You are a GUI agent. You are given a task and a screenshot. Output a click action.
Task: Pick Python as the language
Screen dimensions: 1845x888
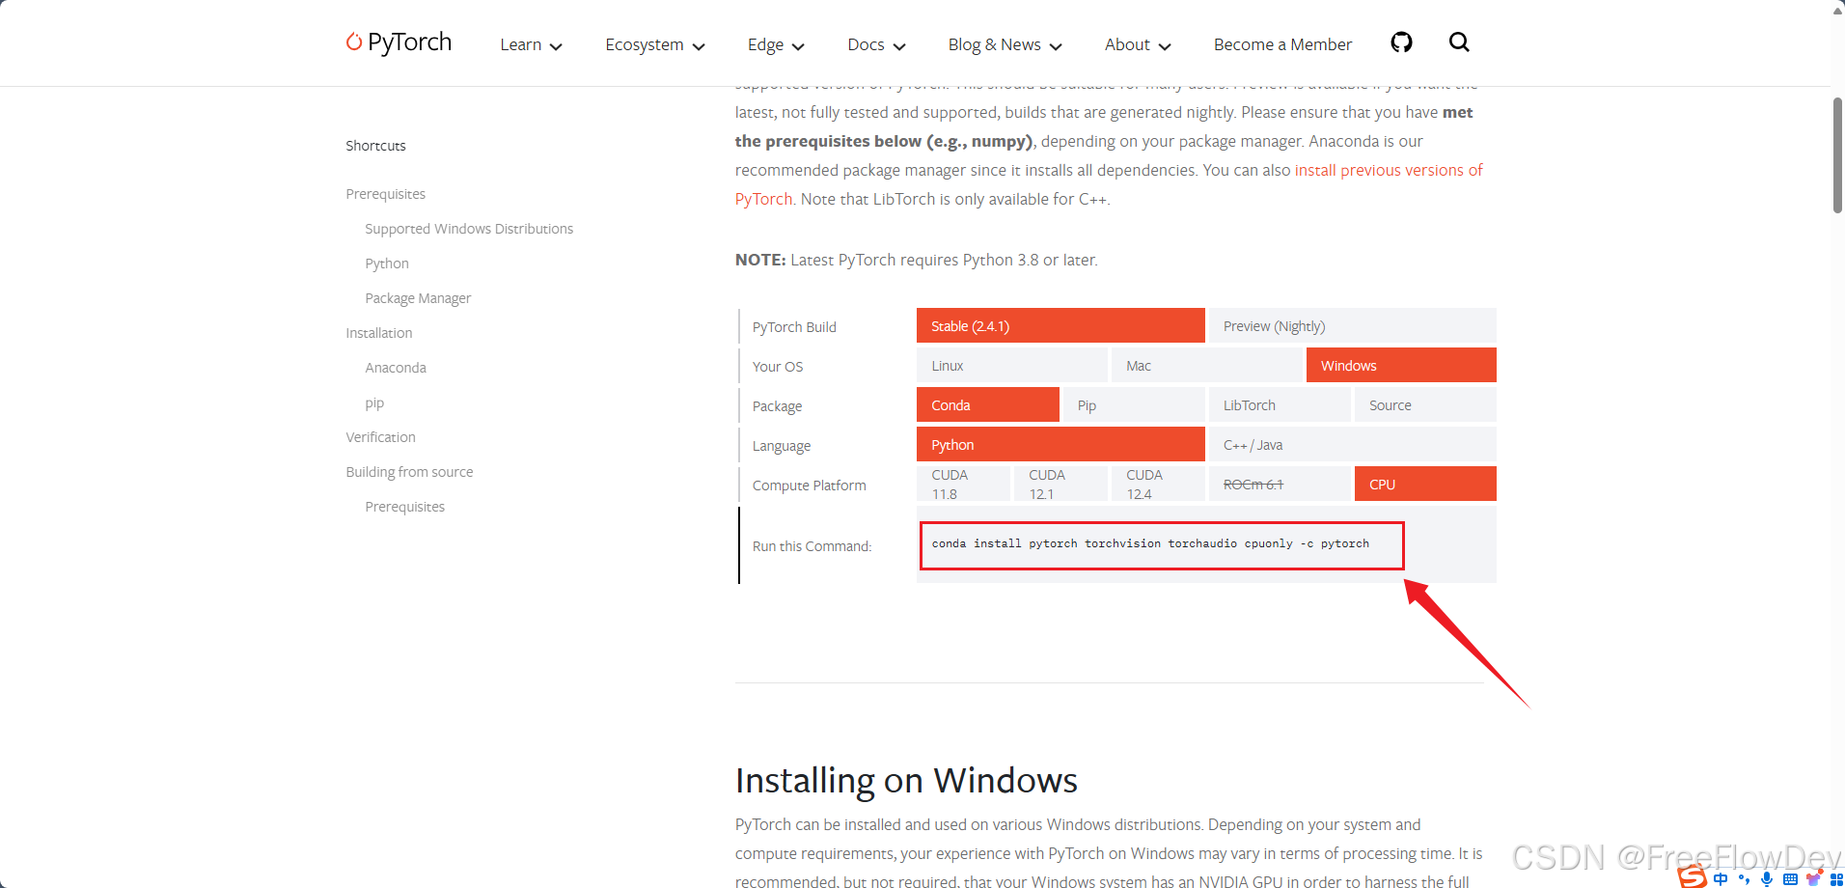point(1060,444)
